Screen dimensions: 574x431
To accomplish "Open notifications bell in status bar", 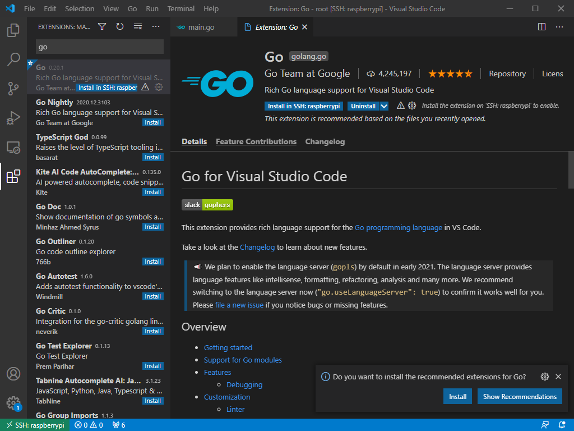I will (562, 425).
